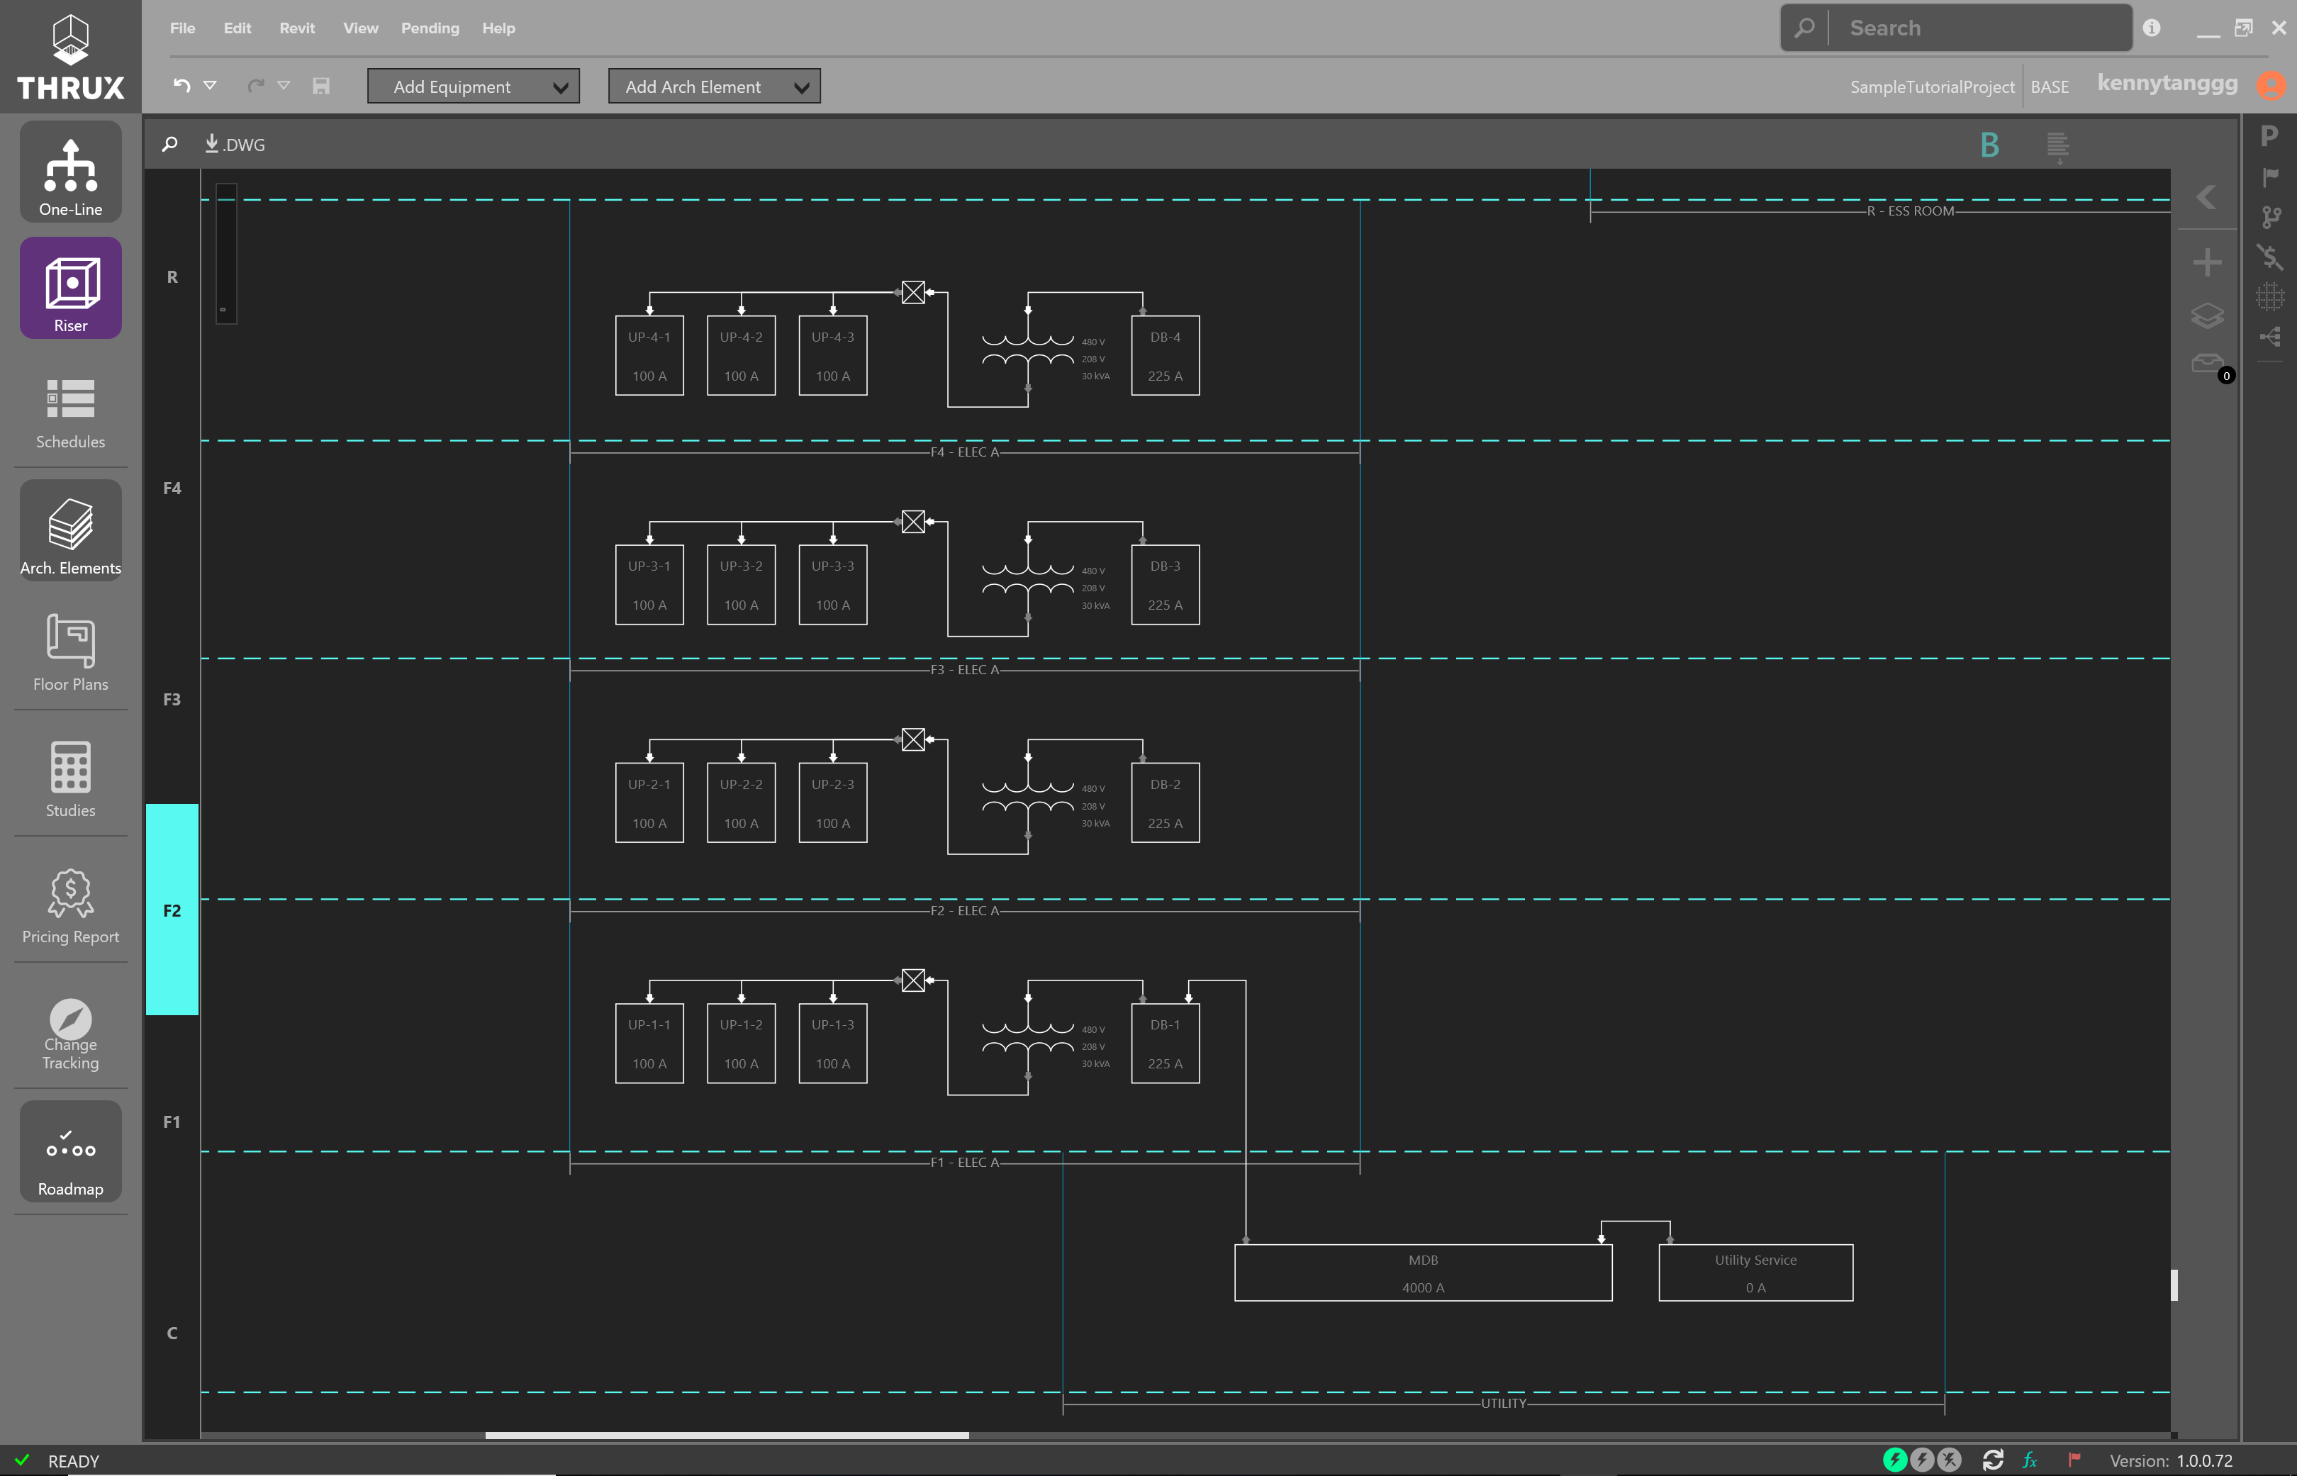Open the Add Arch Element dropdown
The height and width of the screenshot is (1476, 2297).
(714, 86)
